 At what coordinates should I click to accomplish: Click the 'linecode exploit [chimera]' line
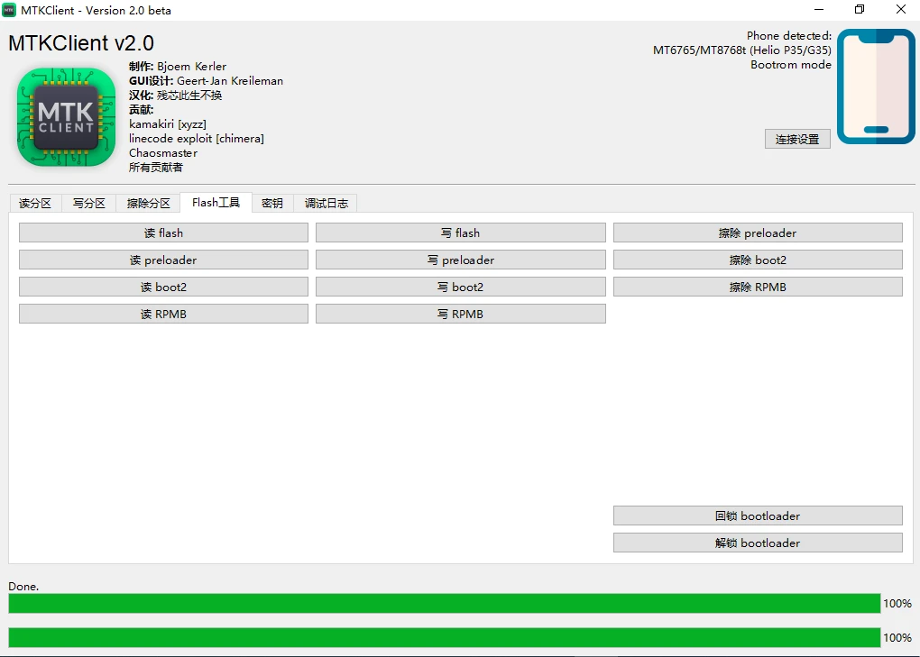(x=196, y=138)
